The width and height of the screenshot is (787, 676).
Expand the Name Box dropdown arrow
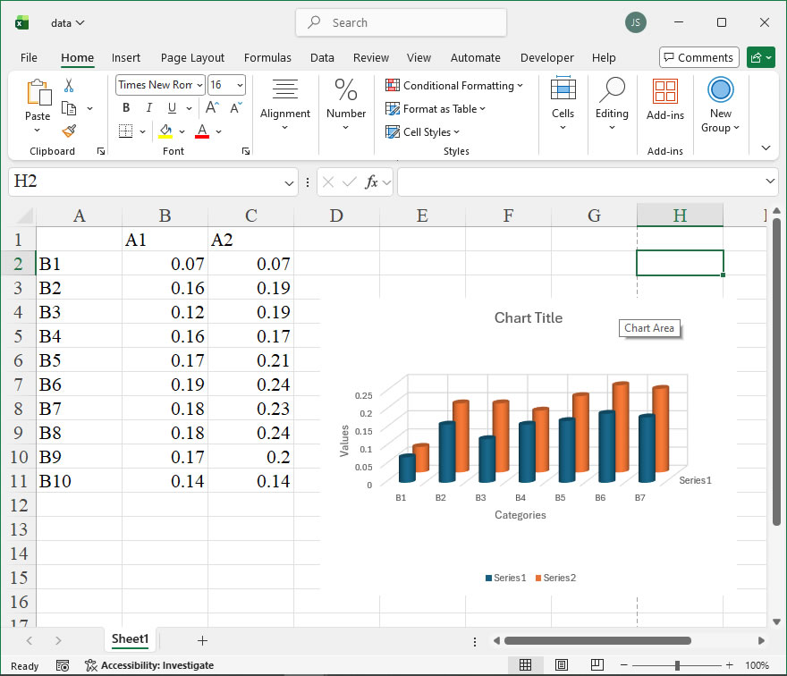click(289, 182)
